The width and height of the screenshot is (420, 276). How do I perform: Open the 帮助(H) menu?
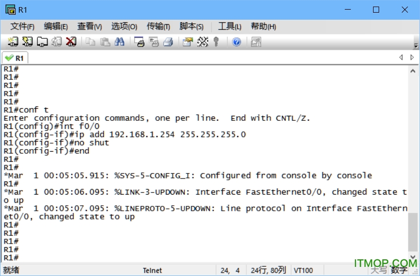pyautogui.click(x=263, y=26)
